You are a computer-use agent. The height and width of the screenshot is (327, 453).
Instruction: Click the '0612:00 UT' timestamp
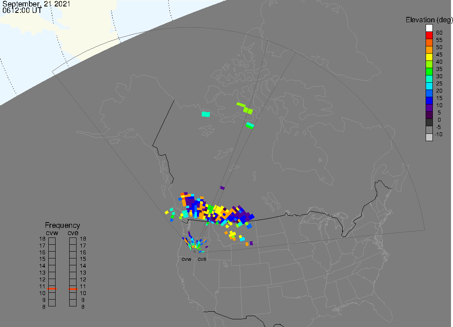pyautogui.click(x=22, y=10)
